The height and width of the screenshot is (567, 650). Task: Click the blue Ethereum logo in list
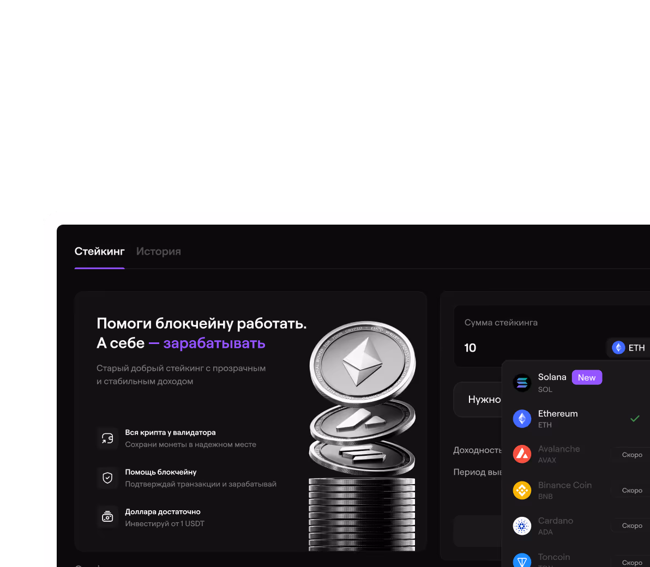point(522,419)
